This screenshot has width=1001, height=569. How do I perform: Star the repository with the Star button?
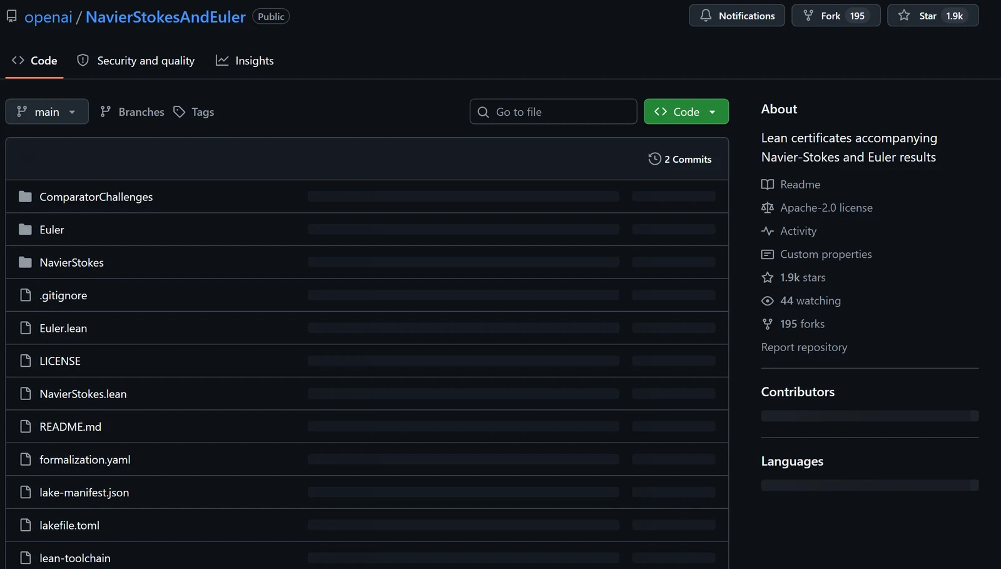click(933, 16)
